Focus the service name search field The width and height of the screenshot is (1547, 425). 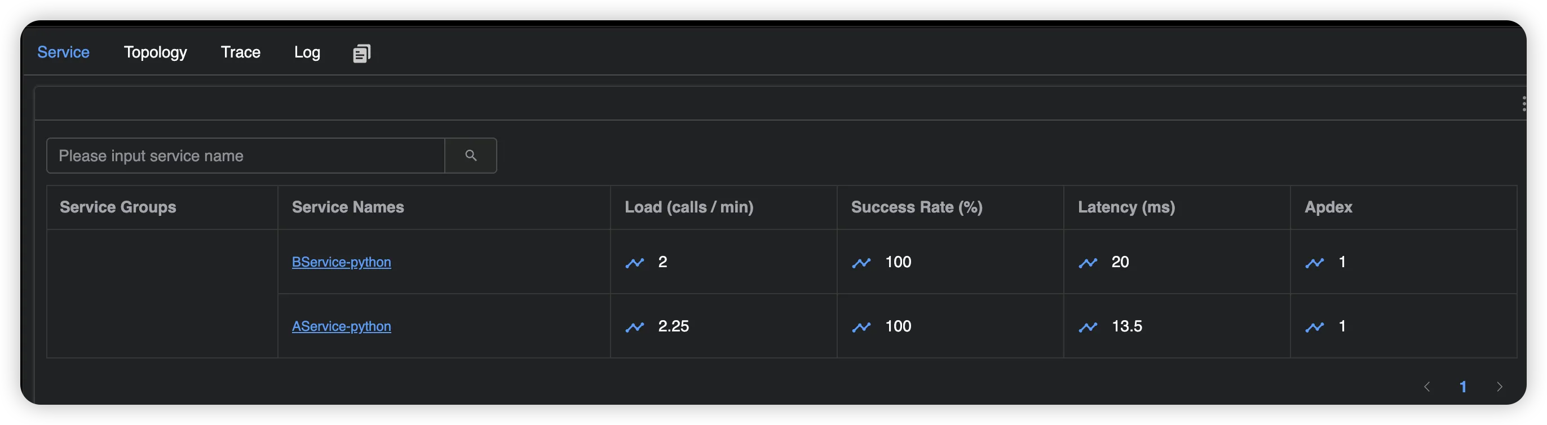[x=245, y=156]
